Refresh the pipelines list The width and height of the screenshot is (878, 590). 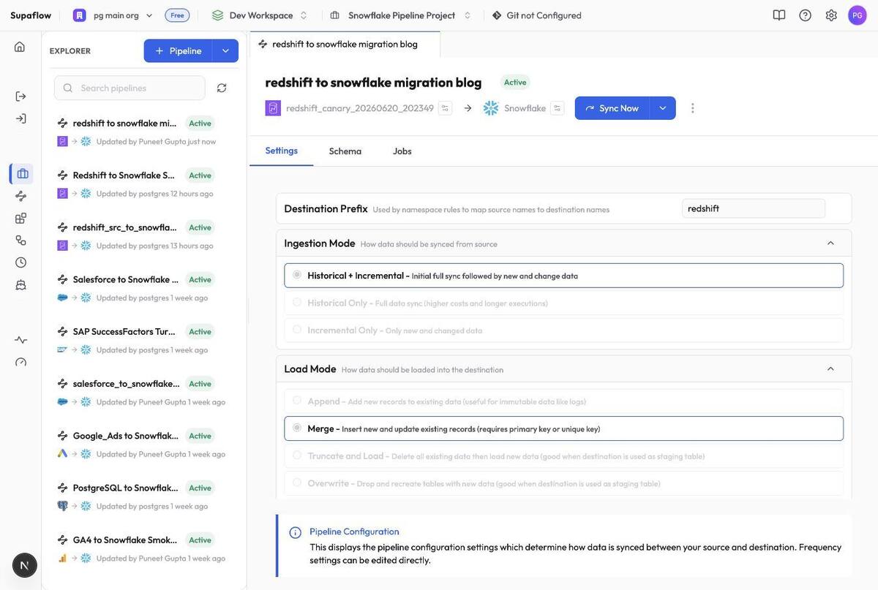tap(222, 88)
